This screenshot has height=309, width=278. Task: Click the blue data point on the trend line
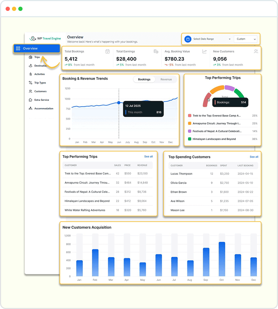119,103
